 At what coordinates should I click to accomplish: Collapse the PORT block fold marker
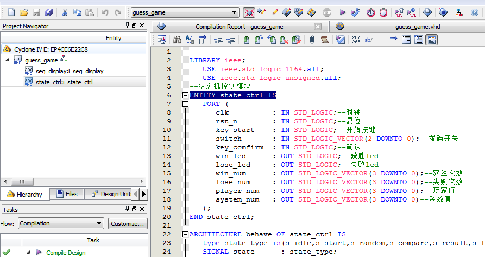(x=185, y=104)
